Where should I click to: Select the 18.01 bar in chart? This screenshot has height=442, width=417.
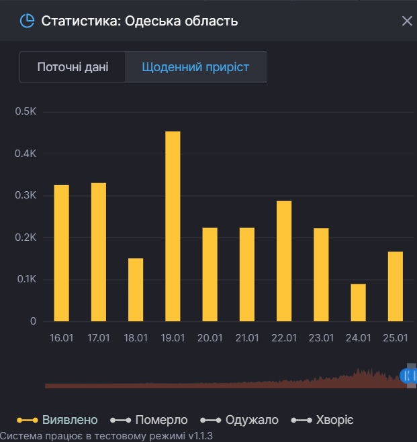click(x=136, y=290)
